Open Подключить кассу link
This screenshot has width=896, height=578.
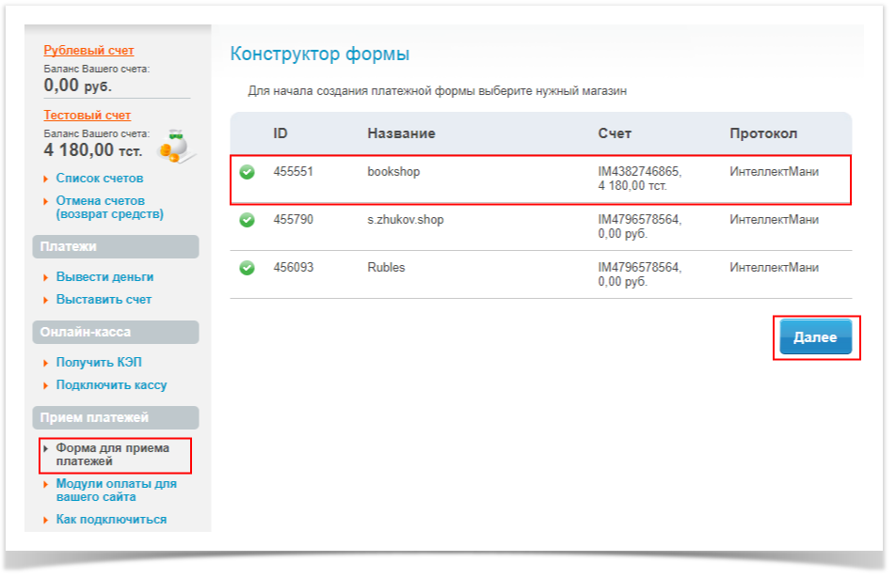pos(111,385)
